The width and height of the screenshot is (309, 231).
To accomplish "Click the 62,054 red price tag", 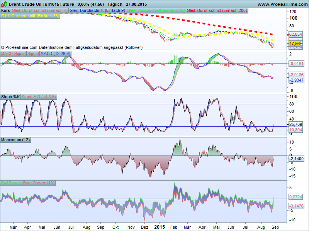I will [295, 34].
